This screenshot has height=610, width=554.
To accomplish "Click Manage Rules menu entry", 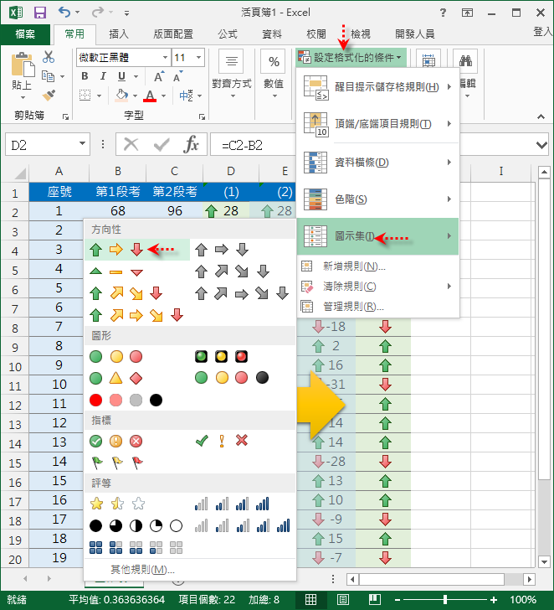I will pyautogui.click(x=378, y=307).
